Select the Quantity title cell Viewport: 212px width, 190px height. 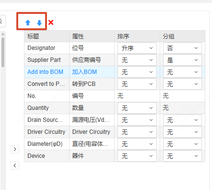pos(47,108)
